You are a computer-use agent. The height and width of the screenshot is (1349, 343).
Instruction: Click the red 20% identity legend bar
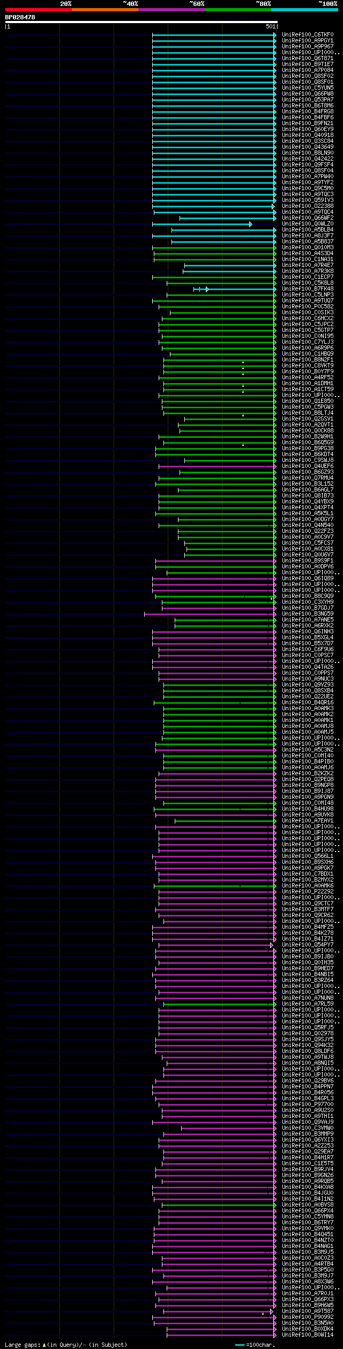(x=38, y=10)
